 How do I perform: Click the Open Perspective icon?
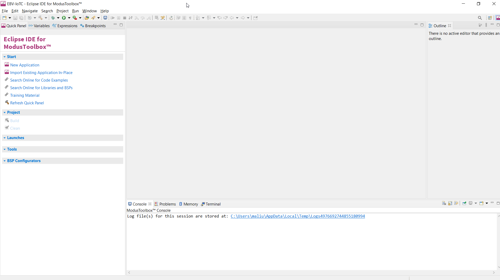coord(490,18)
